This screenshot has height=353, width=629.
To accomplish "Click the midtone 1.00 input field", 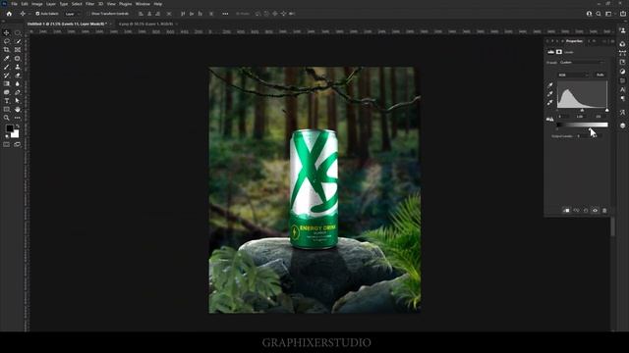I will (x=580, y=117).
